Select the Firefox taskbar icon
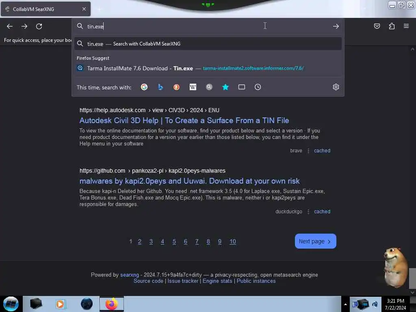The image size is (416, 312). click(112, 304)
